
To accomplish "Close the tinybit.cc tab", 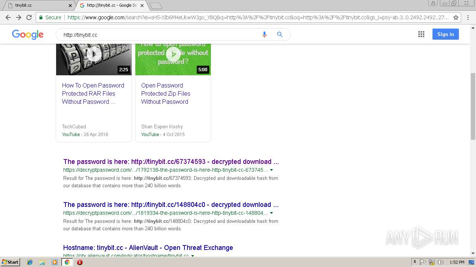I will pyautogui.click(x=70, y=5).
